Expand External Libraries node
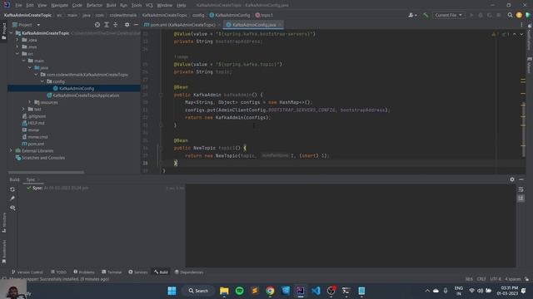This screenshot has height=299, width=533. (11, 150)
